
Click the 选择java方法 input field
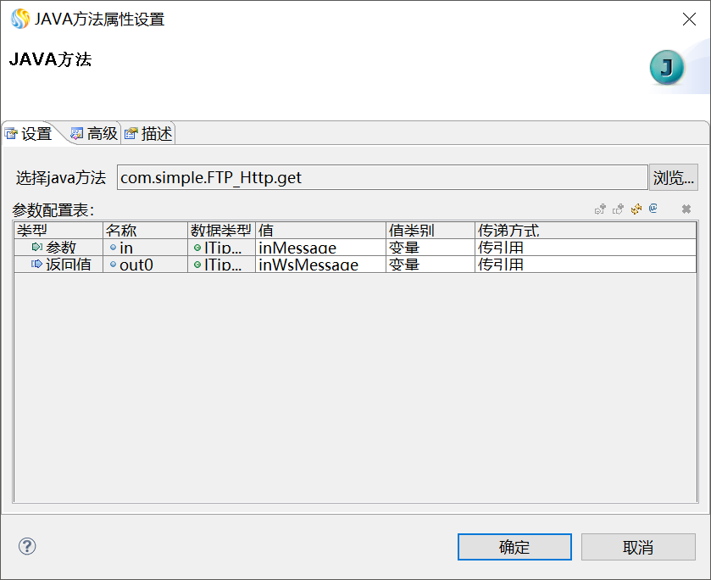(382, 177)
